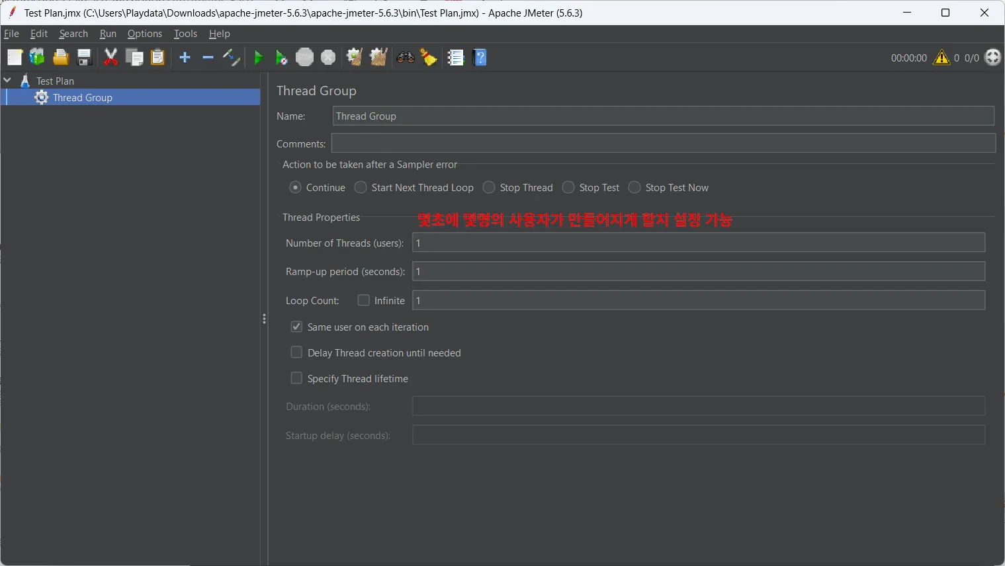Click the Startup delay (seconds) field
Viewport: 1005px width, 566px height.
[699, 435]
